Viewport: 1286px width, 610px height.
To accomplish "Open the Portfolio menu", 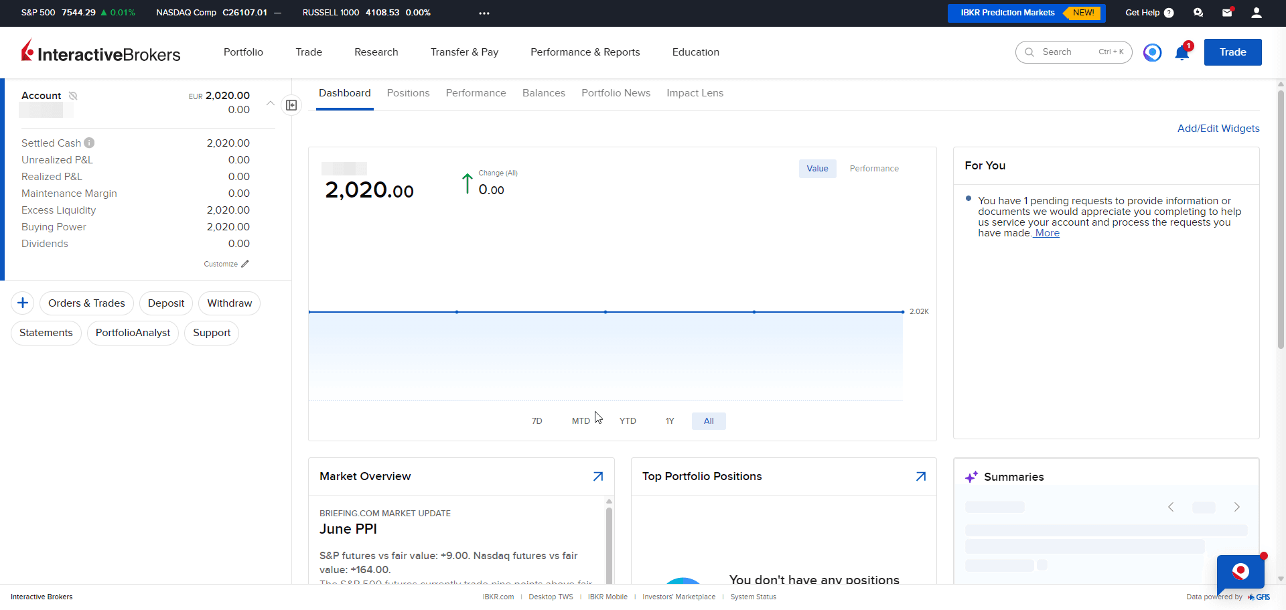I will click(x=243, y=52).
